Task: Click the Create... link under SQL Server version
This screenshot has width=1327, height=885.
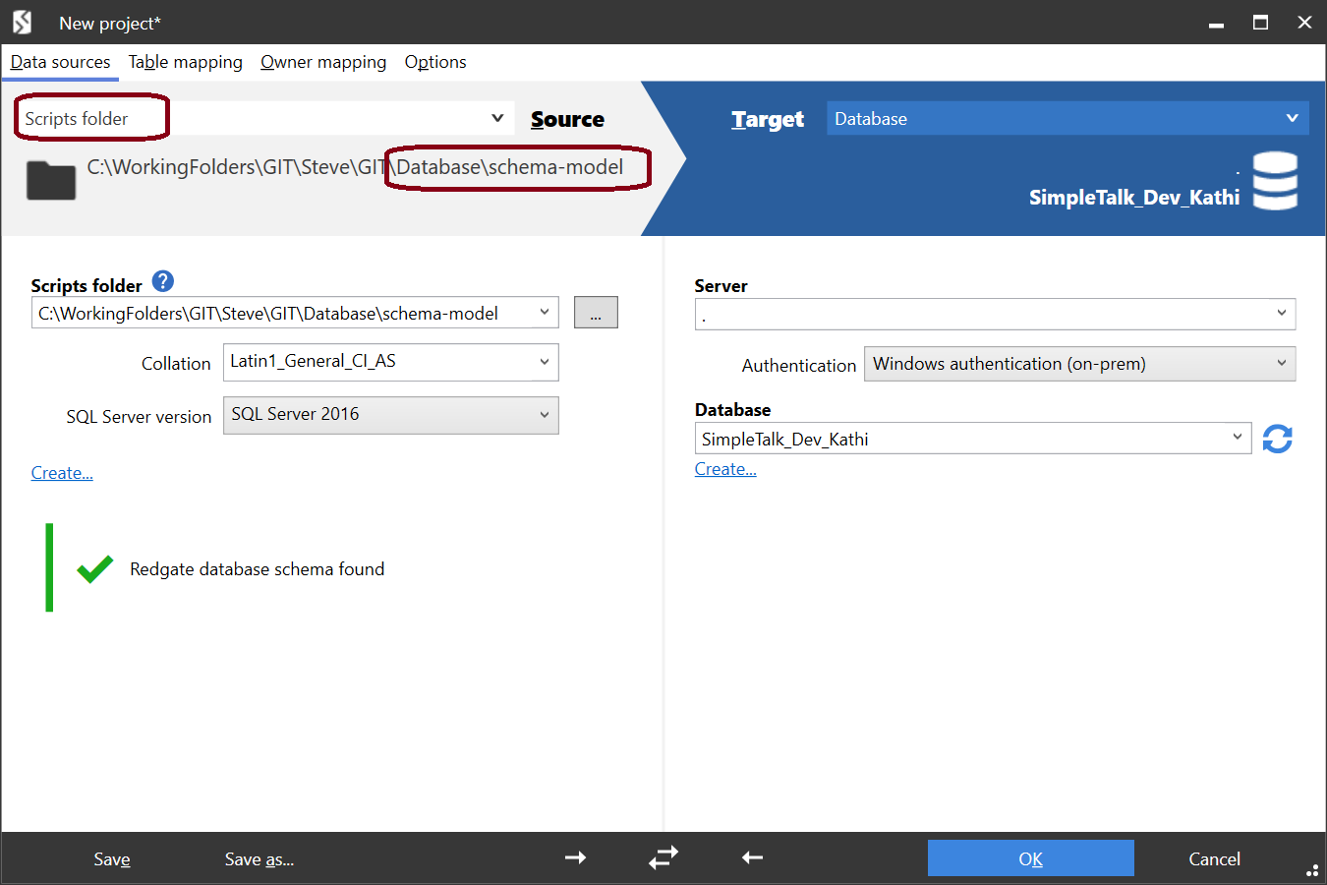Action: click(61, 472)
